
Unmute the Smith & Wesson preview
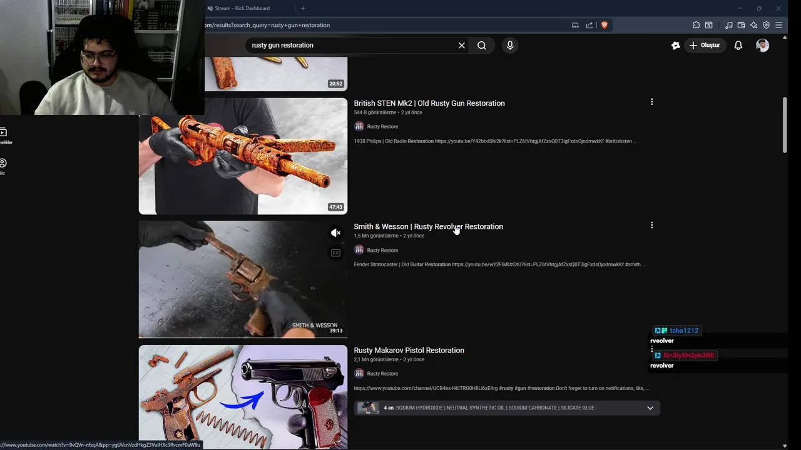335,233
